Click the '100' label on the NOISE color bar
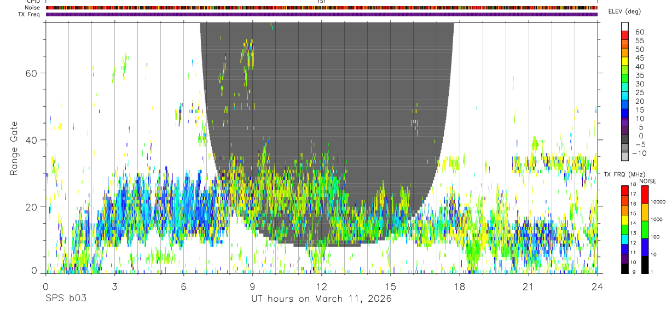 tap(656, 237)
